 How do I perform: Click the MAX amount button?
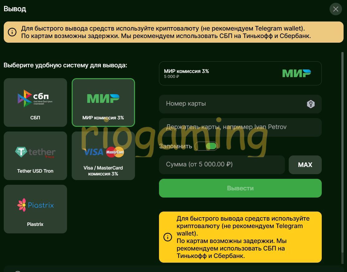pos(305,165)
